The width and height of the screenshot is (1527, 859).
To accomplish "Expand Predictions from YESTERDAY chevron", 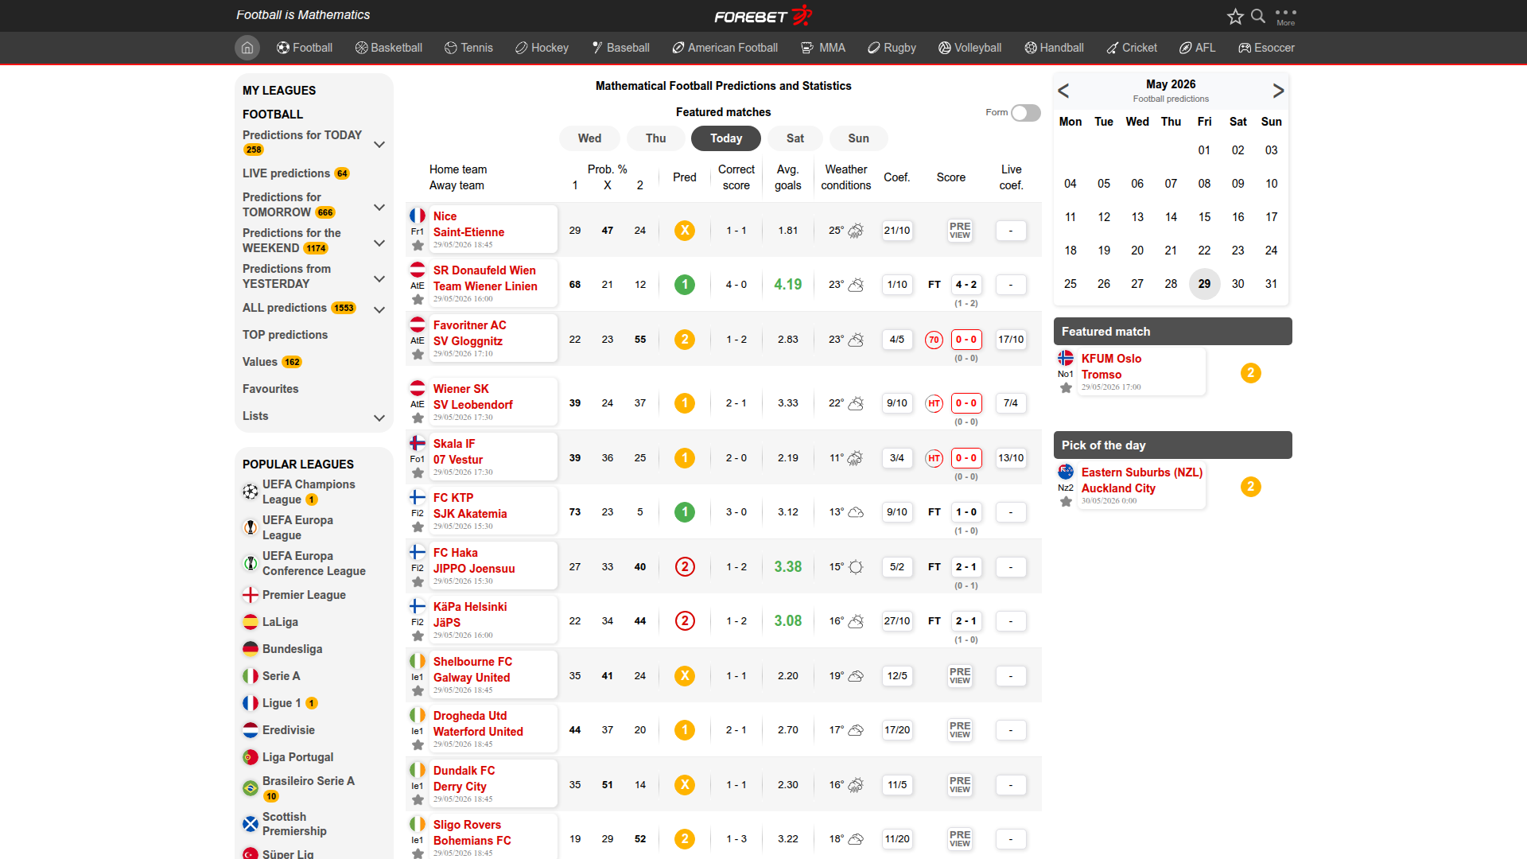I will pyautogui.click(x=379, y=279).
